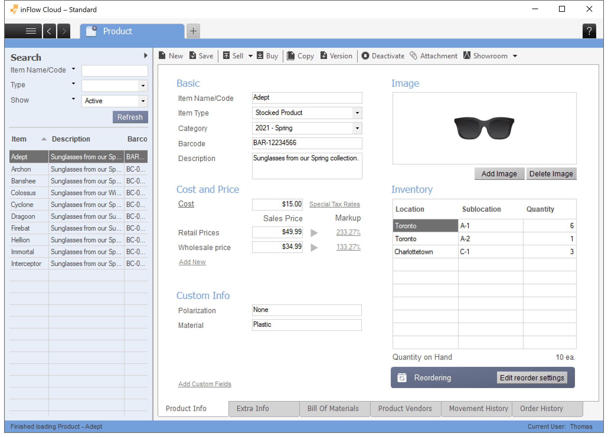Click the Add Image button
The height and width of the screenshot is (437, 608).
(498, 173)
